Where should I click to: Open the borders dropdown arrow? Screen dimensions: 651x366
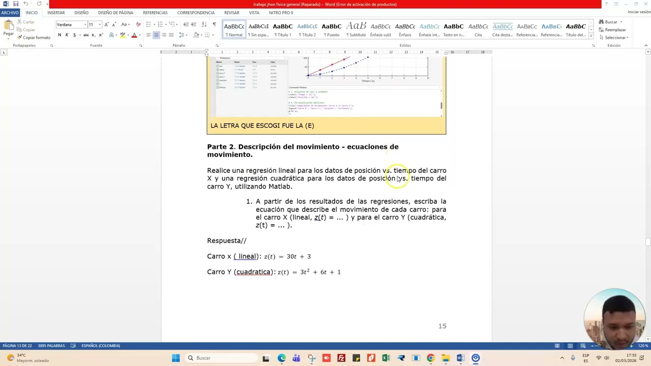[x=213, y=35]
